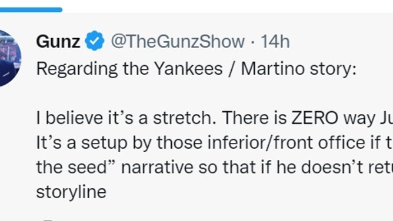The image size is (393, 221).
Task: Click the partially visible reply icon below tweet
Action: click(48, 220)
